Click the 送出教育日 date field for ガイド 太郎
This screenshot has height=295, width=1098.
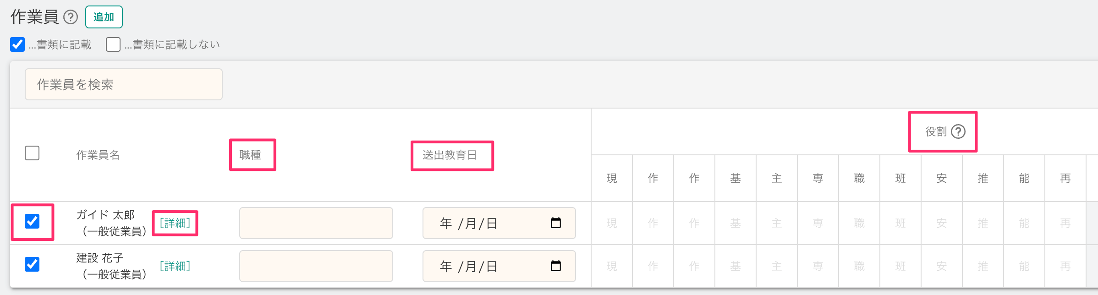coord(486,223)
